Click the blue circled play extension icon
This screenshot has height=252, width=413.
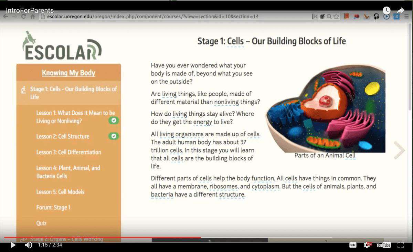pos(386,16)
